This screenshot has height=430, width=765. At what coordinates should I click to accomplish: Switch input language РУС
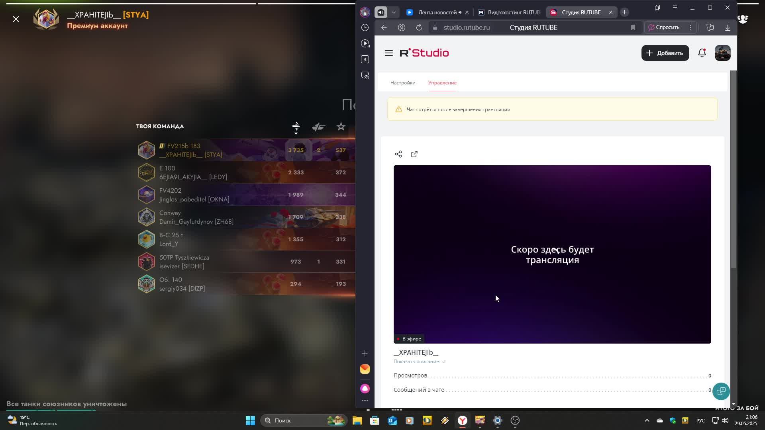pyautogui.click(x=700, y=420)
